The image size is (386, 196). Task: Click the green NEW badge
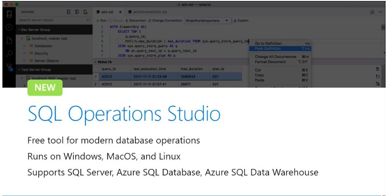(x=45, y=88)
